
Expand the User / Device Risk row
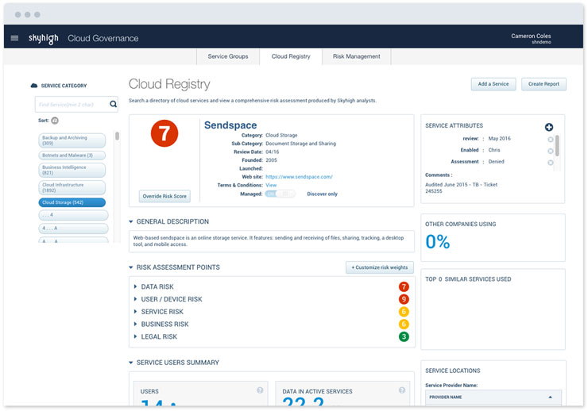coord(135,299)
